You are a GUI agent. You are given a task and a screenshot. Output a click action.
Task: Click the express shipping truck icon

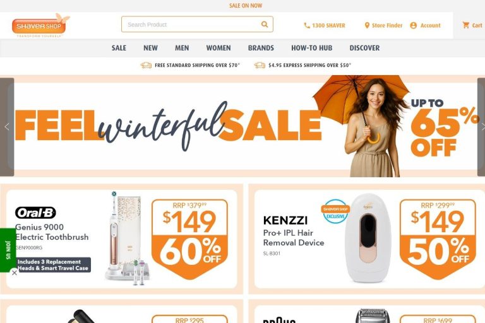click(x=260, y=65)
